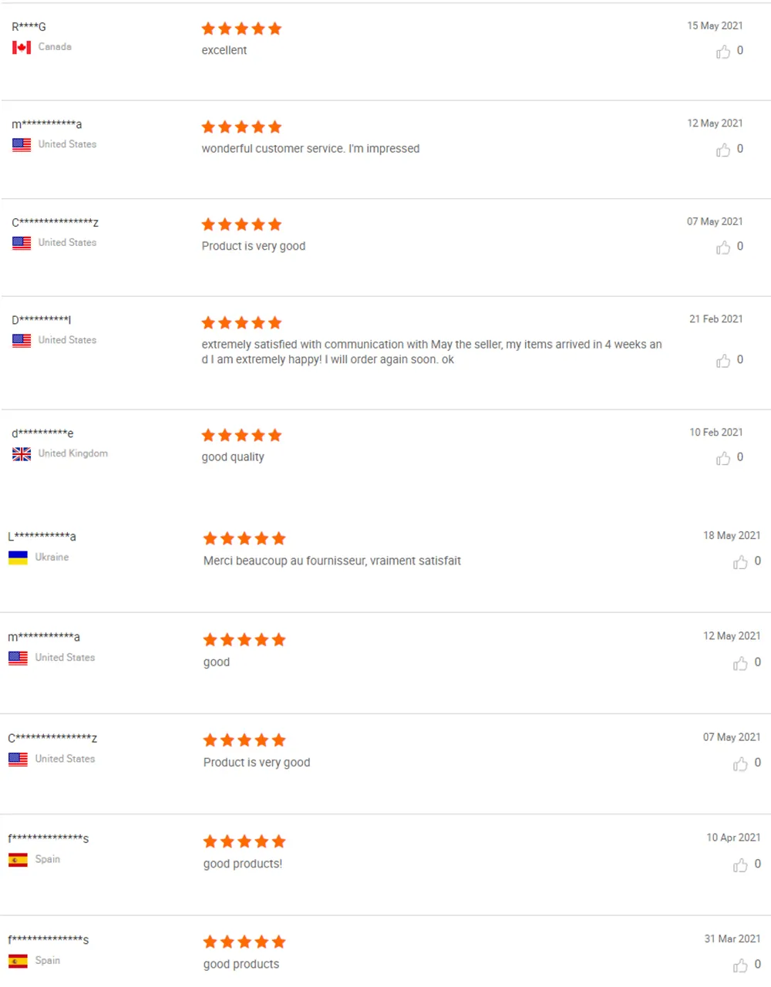Like the 'excellent' review from Canada

click(723, 52)
